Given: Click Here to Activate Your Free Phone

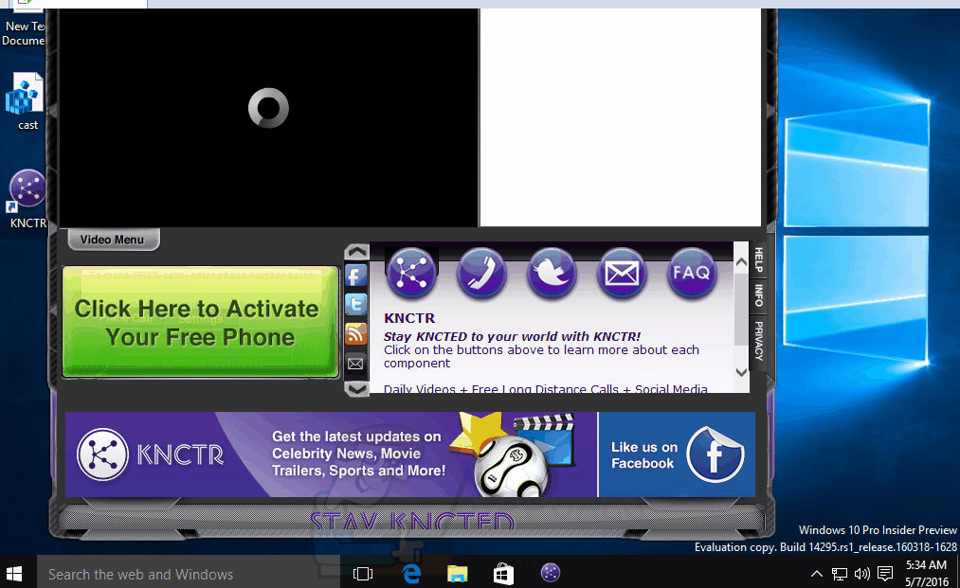Looking at the screenshot, I should click(x=200, y=322).
